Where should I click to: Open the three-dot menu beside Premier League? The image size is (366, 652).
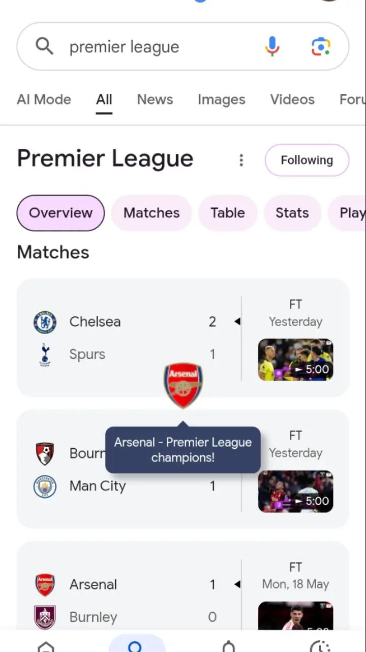point(241,160)
